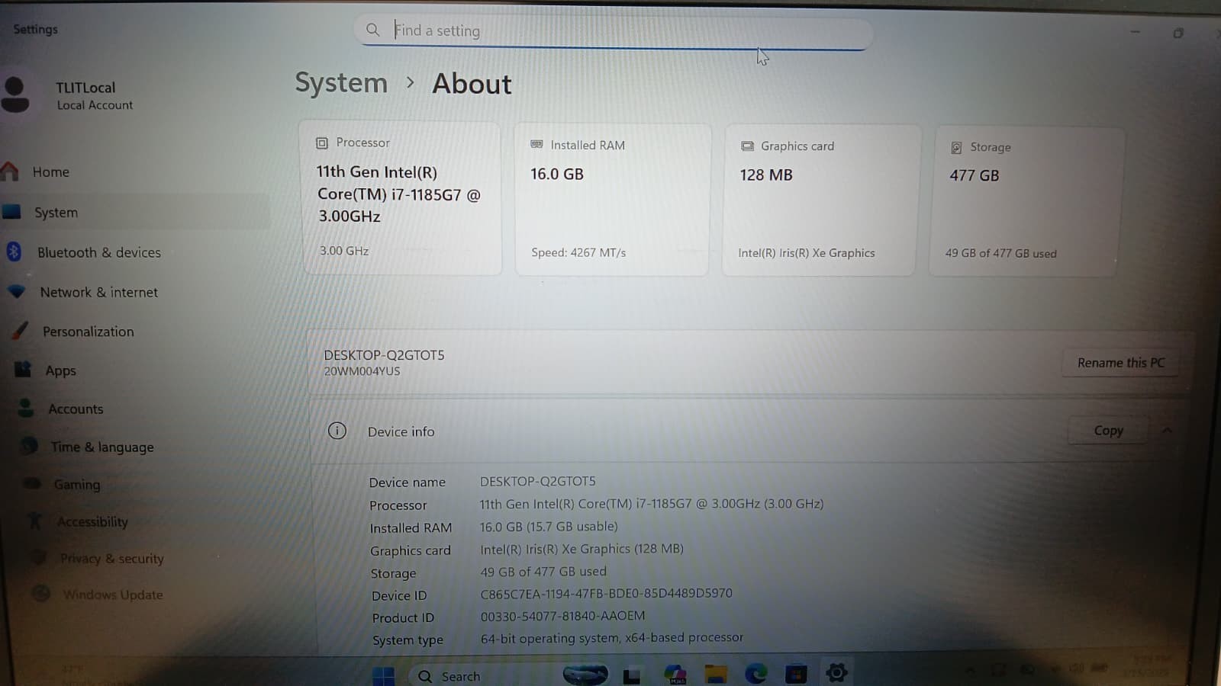Image resolution: width=1221 pixels, height=686 pixels.
Task: Go to Time & language settings
Action: 102,447
